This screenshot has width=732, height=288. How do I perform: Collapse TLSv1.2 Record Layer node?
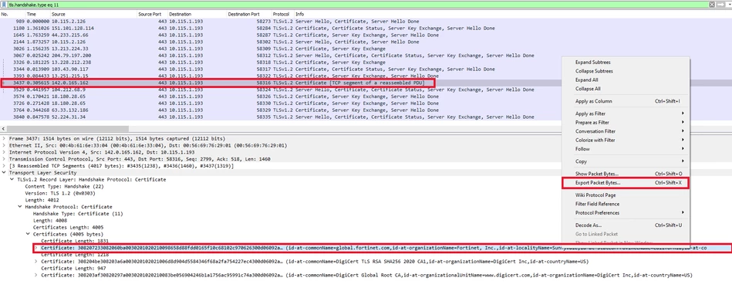pyautogui.click(x=12, y=180)
